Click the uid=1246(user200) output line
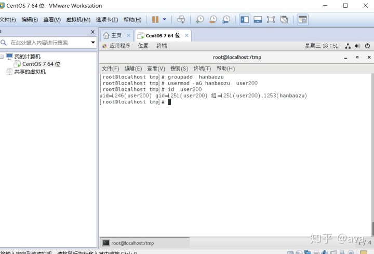 [203, 96]
